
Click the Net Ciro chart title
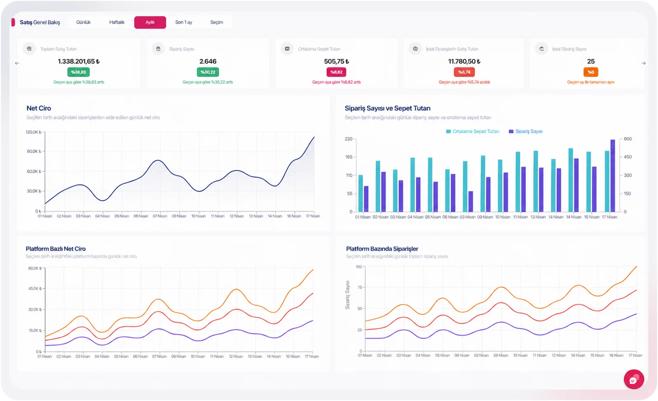[x=39, y=108]
